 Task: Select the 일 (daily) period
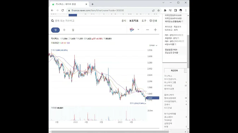click(x=56, y=30)
